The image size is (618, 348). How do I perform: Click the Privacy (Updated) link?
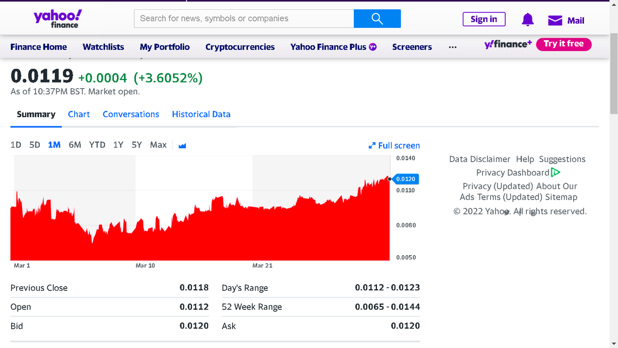point(497,186)
